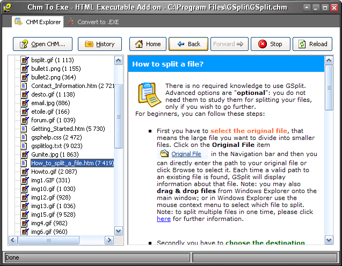
Task: Click the Done status bar text
Action: 12,257
